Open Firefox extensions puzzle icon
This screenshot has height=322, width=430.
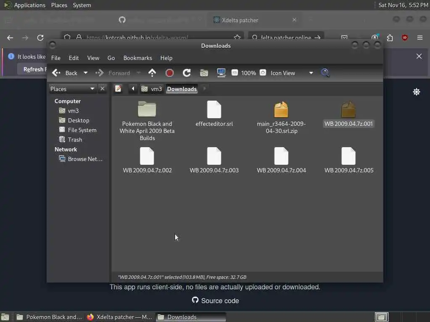click(390, 37)
